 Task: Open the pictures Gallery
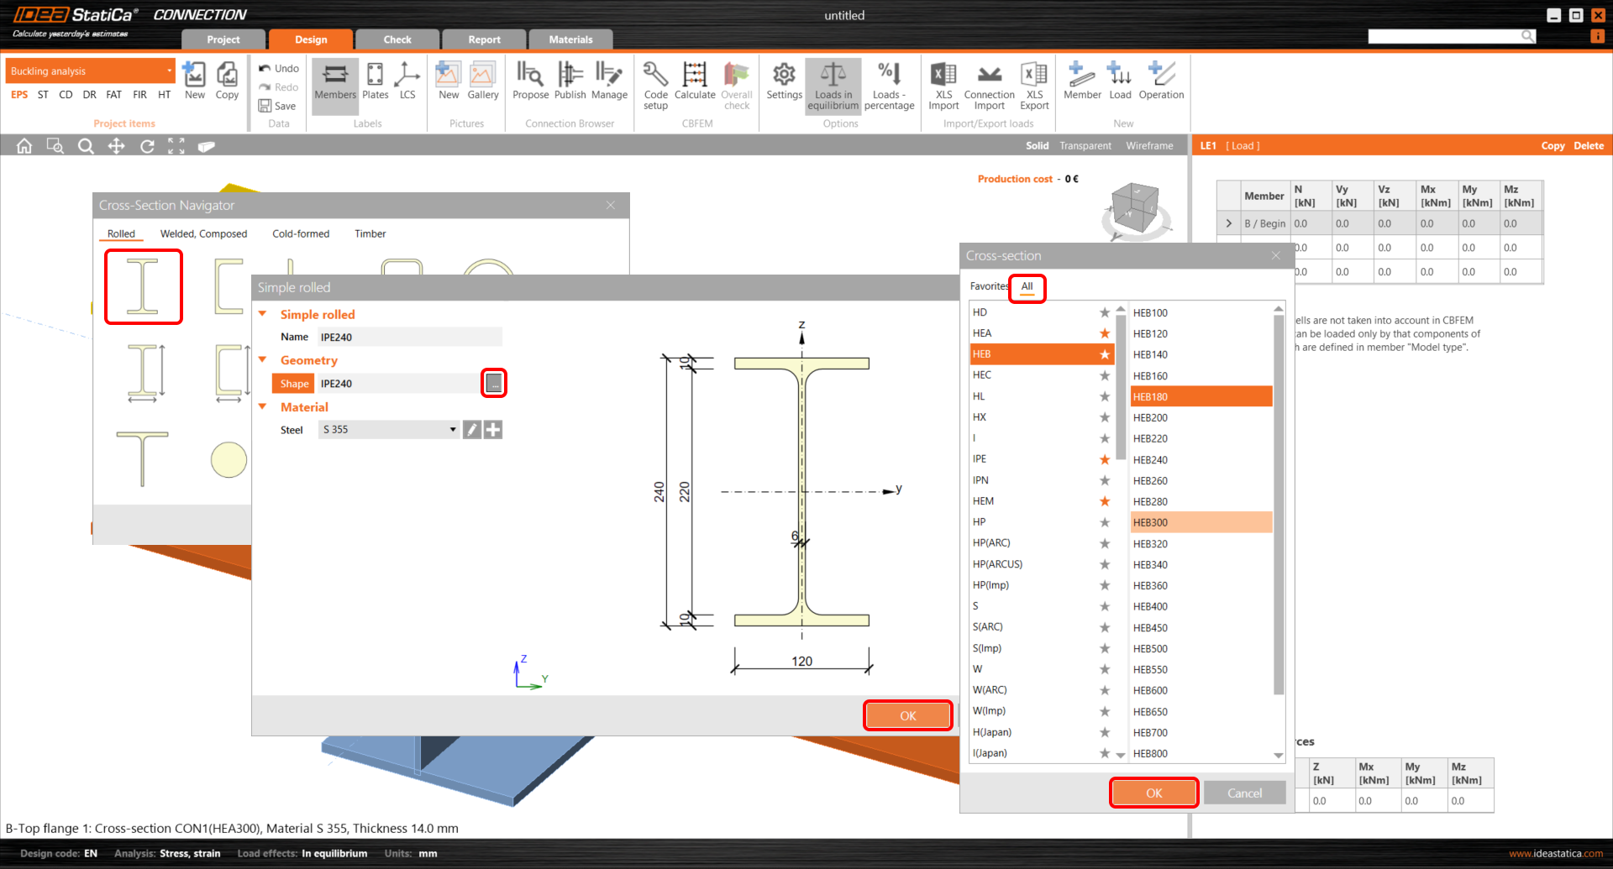point(483,82)
